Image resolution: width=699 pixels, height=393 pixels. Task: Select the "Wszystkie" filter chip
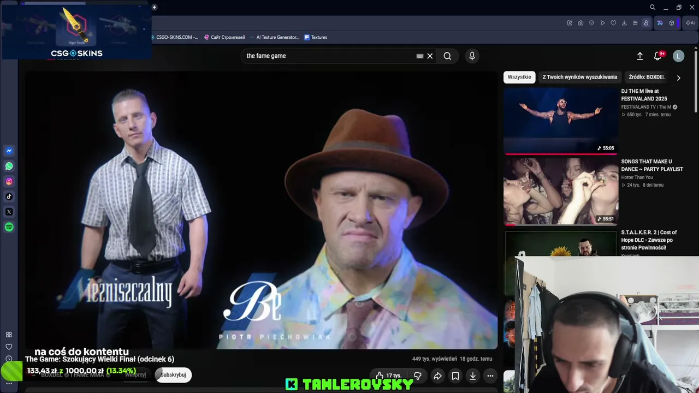pos(519,77)
